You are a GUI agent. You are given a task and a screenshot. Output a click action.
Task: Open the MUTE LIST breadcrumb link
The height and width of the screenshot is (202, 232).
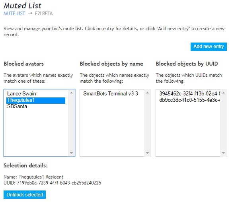tap(14, 14)
